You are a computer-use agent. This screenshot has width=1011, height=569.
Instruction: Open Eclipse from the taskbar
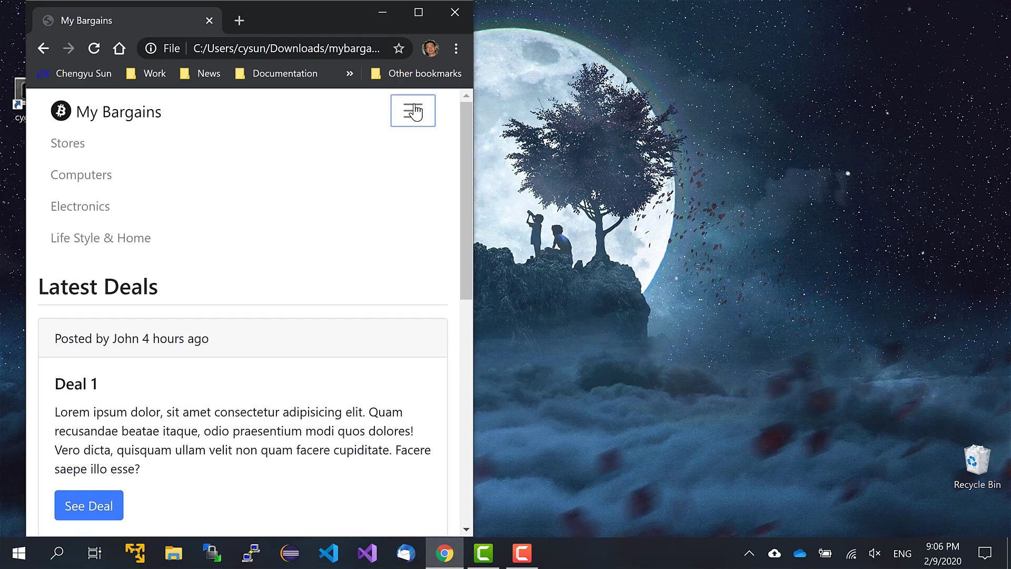point(290,553)
